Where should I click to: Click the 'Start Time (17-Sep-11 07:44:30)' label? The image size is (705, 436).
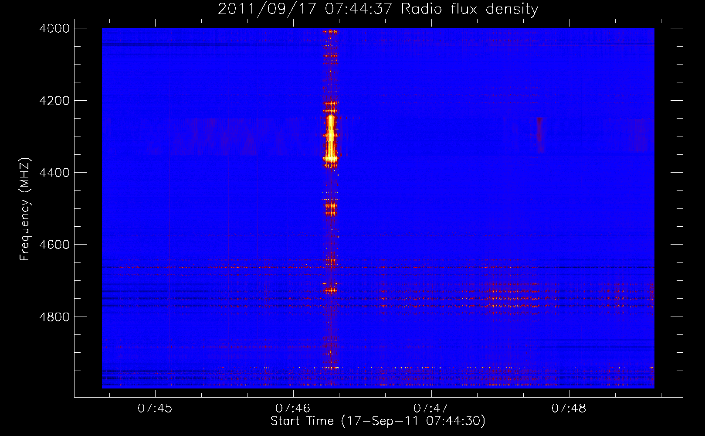coord(378,421)
